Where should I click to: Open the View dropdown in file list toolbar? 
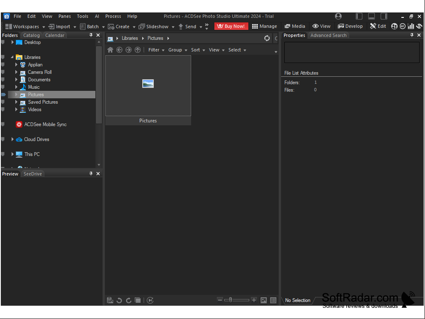point(216,50)
